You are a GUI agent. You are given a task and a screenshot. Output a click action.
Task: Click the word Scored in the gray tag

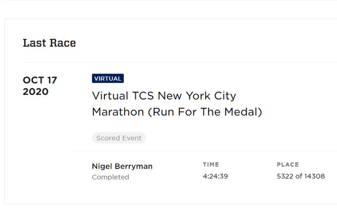(x=108, y=138)
